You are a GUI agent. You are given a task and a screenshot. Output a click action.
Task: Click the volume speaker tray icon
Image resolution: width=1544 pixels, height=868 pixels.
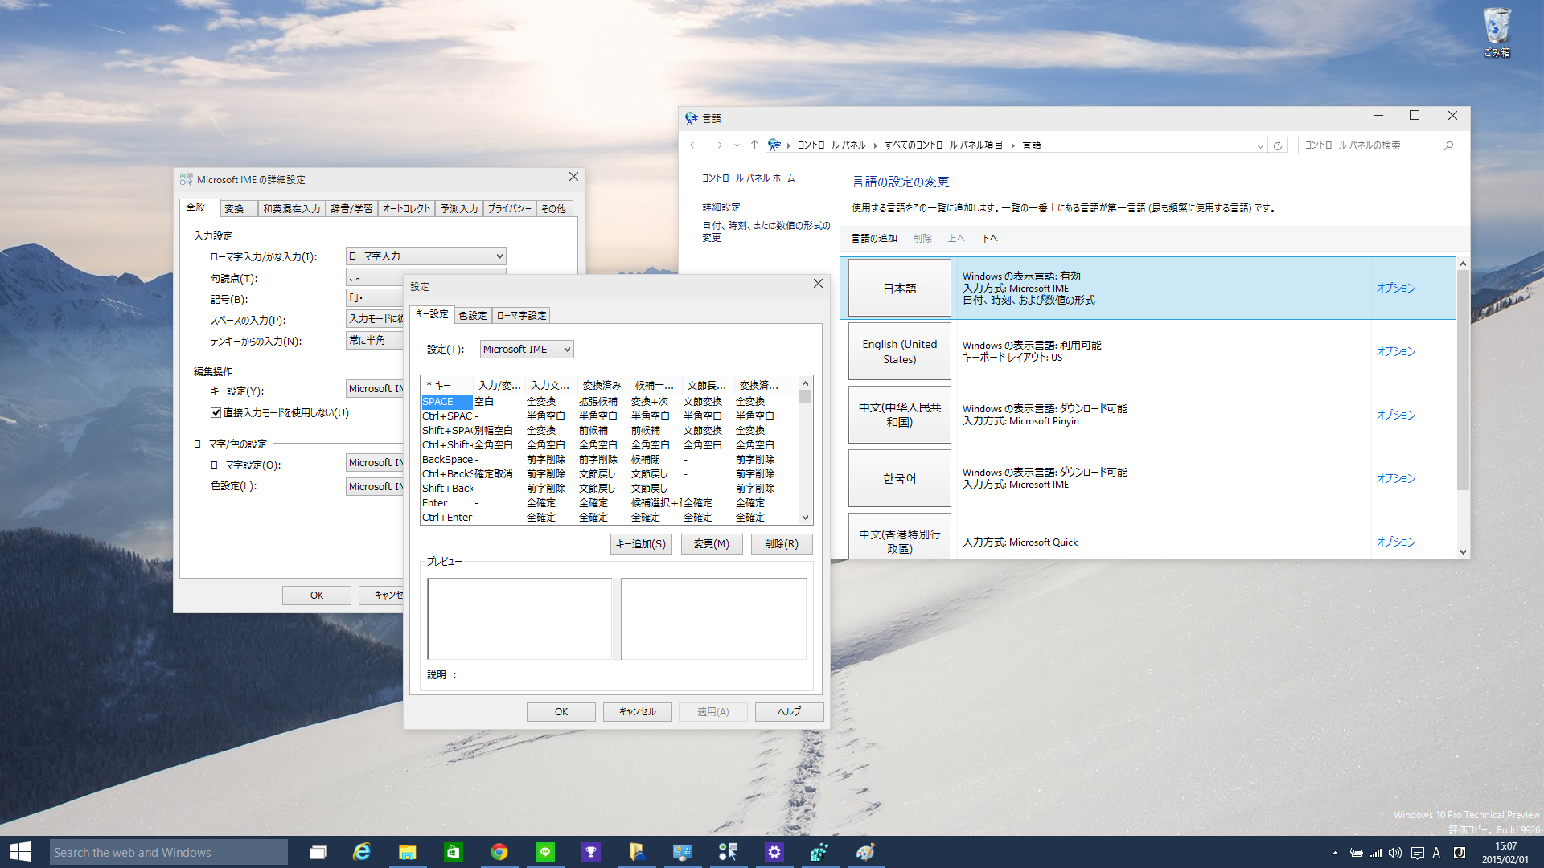pyautogui.click(x=1395, y=853)
